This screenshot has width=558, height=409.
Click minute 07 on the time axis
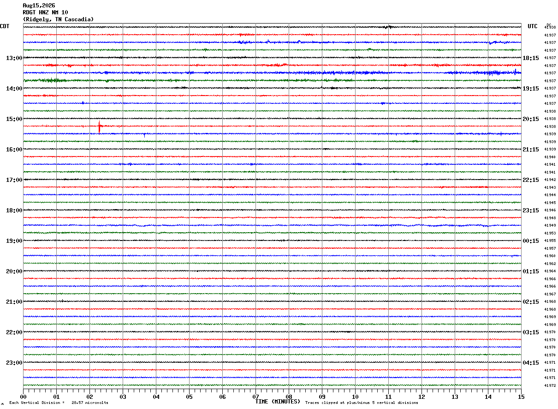256,397
